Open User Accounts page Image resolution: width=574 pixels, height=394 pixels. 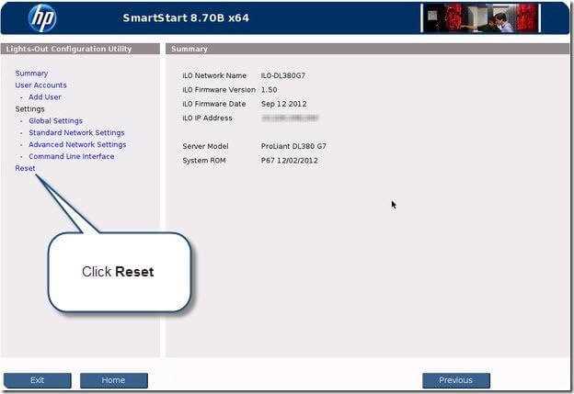coord(41,85)
